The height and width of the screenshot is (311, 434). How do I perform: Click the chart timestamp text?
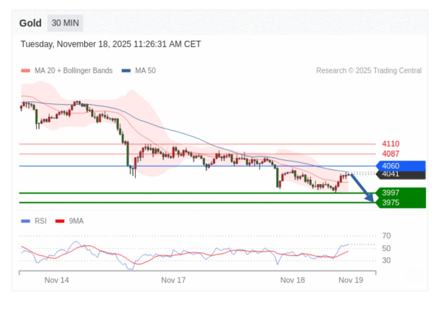111,44
